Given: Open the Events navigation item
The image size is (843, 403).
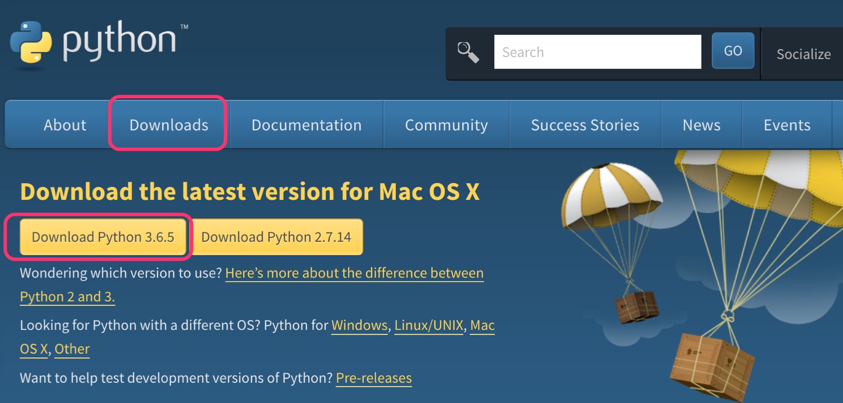Looking at the screenshot, I should [x=787, y=125].
